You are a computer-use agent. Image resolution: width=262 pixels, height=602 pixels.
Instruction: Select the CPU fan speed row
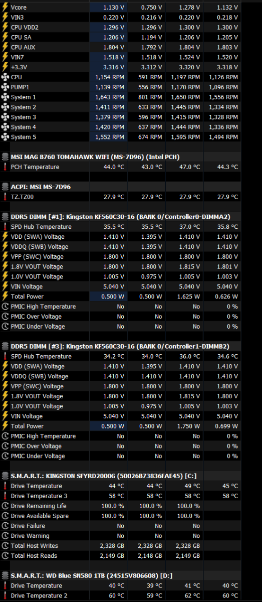131,77
